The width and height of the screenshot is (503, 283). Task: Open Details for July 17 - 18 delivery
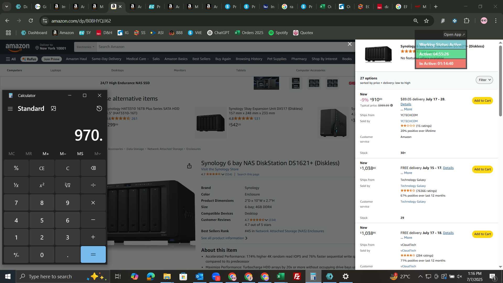448,233
